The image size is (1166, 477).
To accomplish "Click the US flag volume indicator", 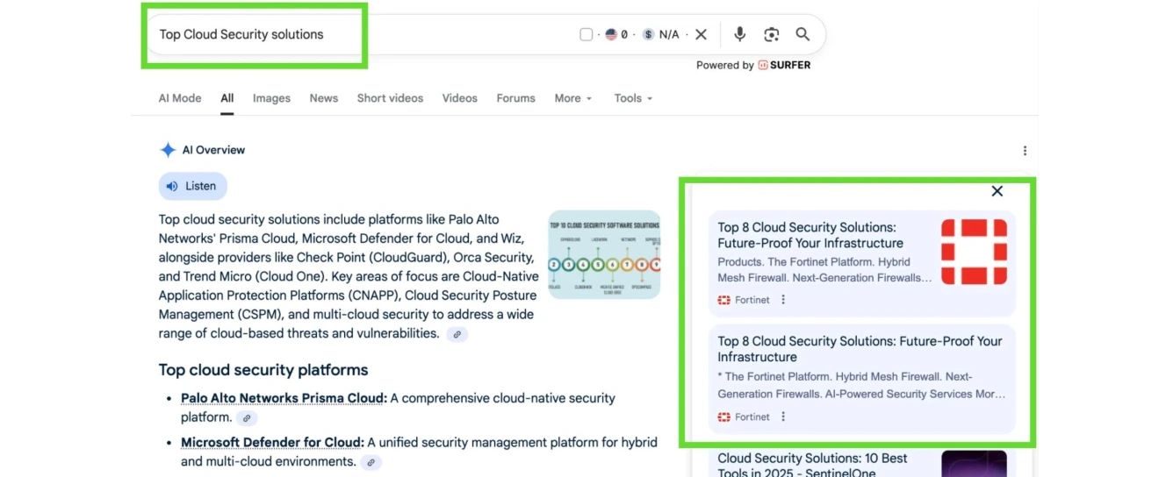I will coord(611,34).
